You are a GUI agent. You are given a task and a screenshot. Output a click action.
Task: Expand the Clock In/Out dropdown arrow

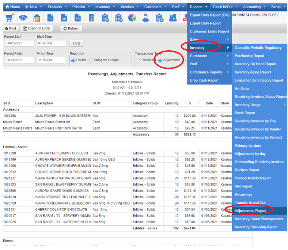pos(237,7)
